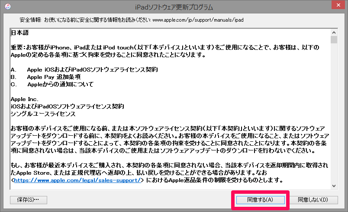
Task: Click the vertical scrollbar thumb
Action: coord(334,40)
